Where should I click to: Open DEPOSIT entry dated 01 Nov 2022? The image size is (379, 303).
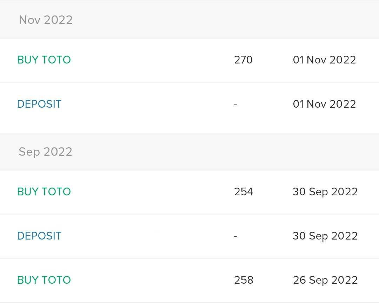pos(39,104)
